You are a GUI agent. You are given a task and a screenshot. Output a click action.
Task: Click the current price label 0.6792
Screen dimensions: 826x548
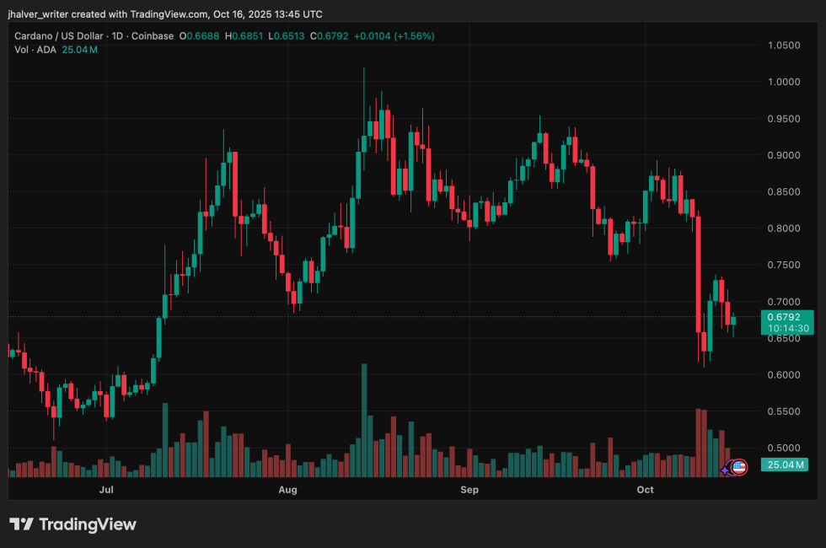[x=786, y=317]
